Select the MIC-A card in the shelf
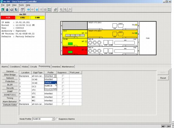This screenshot has width=174, height=128. pyautogui.click(x=112, y=51)
